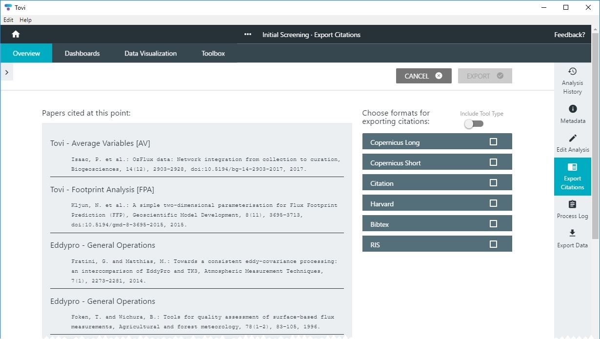
Task: Toggle Include Tool Type switch
Action: coord(473,124)
